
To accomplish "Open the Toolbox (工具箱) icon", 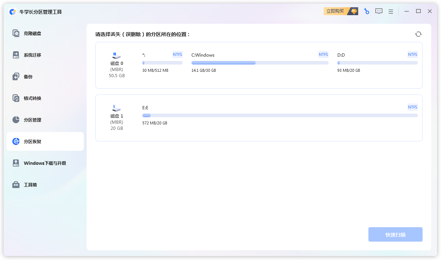I will (x=16, y=185).
